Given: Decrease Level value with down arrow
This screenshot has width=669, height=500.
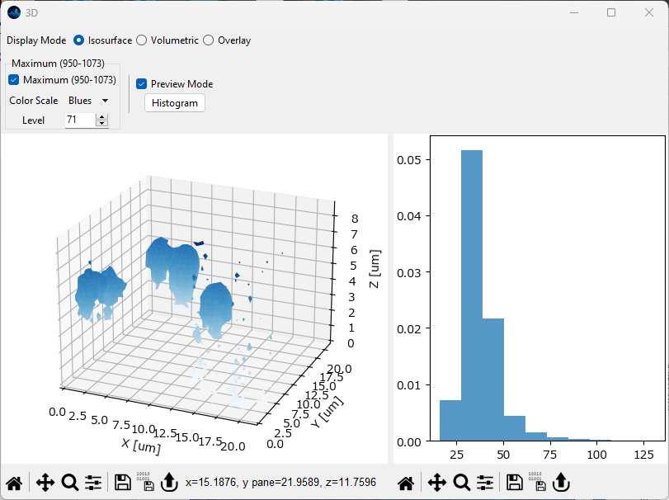Looking at the screenshot, I should pos(102,124).
